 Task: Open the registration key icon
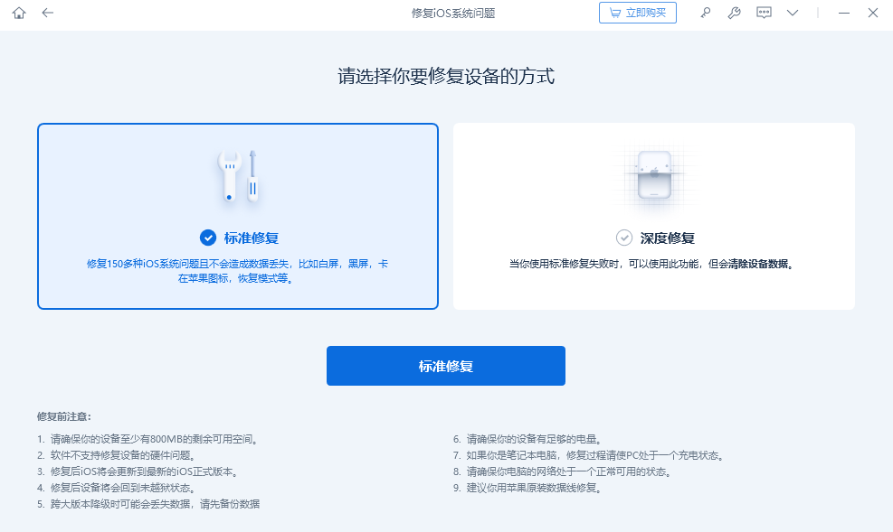pos(706,13)
